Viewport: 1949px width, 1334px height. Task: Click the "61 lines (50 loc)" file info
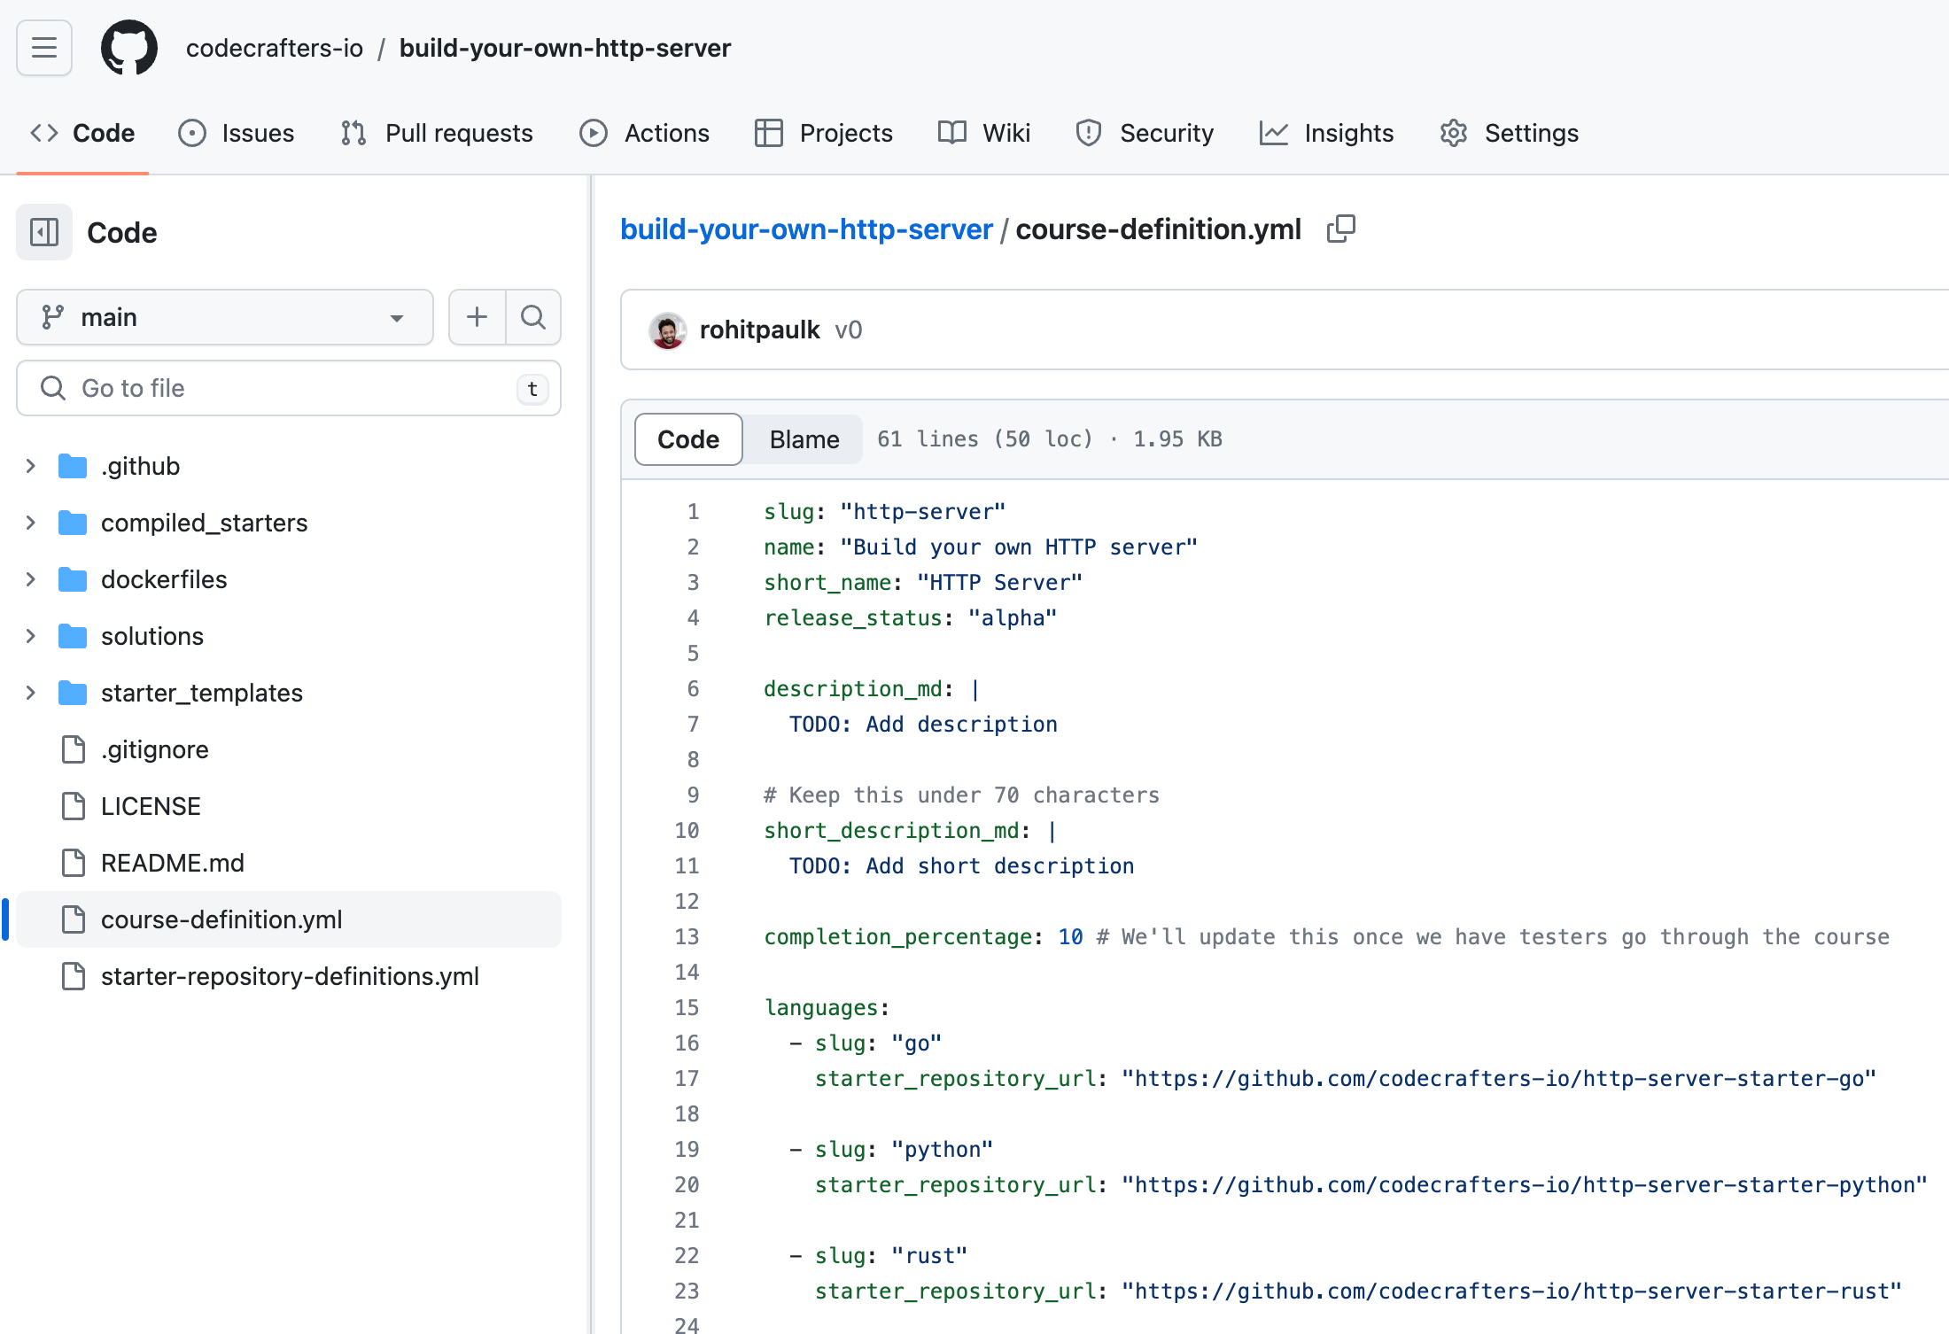click(985, 439)
